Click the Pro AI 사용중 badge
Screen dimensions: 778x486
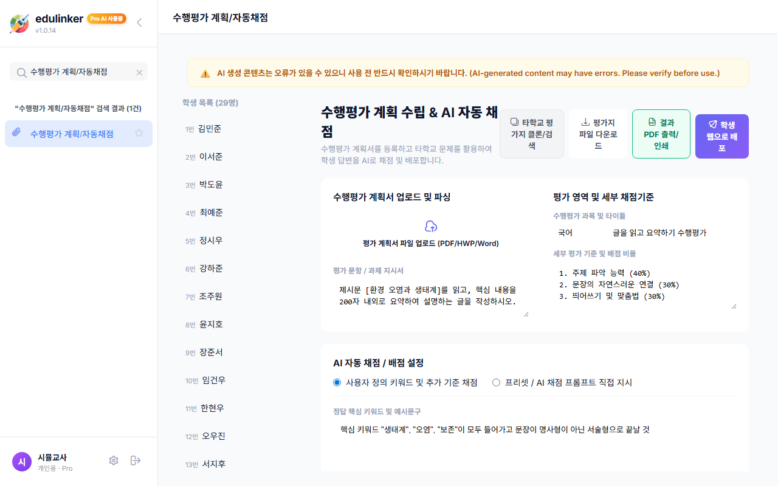point(107,19)
